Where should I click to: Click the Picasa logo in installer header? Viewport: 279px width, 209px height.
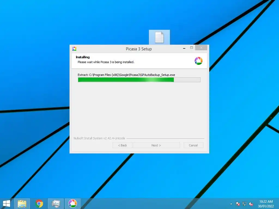pos(198,61)
